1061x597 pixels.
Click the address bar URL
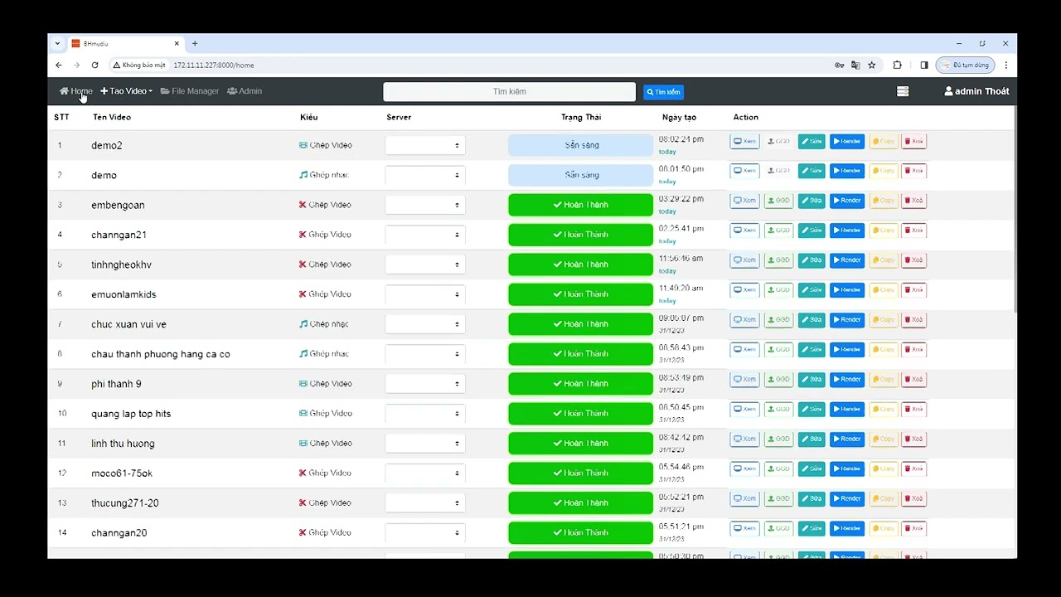coord(214,65)
